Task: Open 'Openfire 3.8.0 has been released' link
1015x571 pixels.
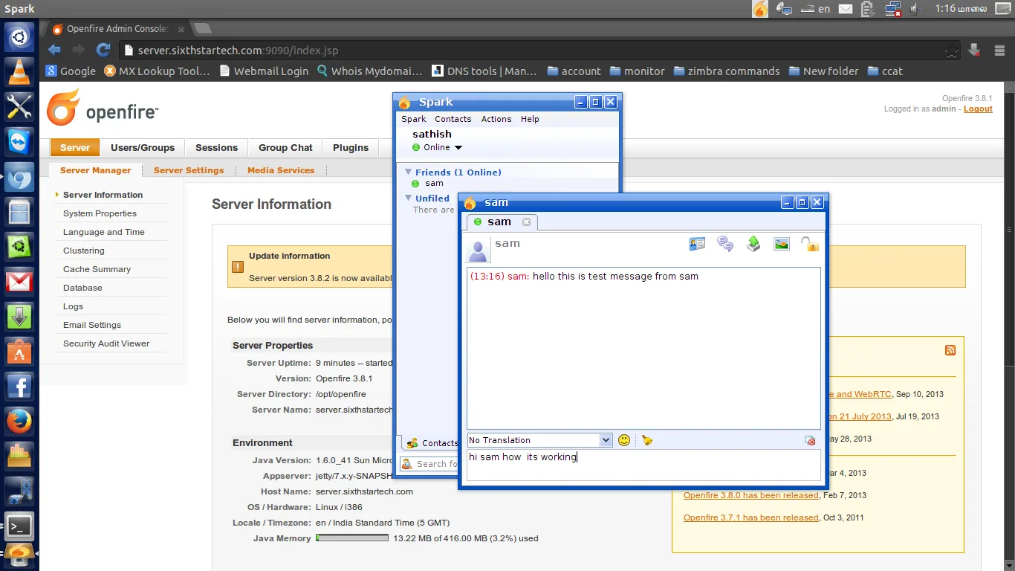Action: [x=751, y=495]
